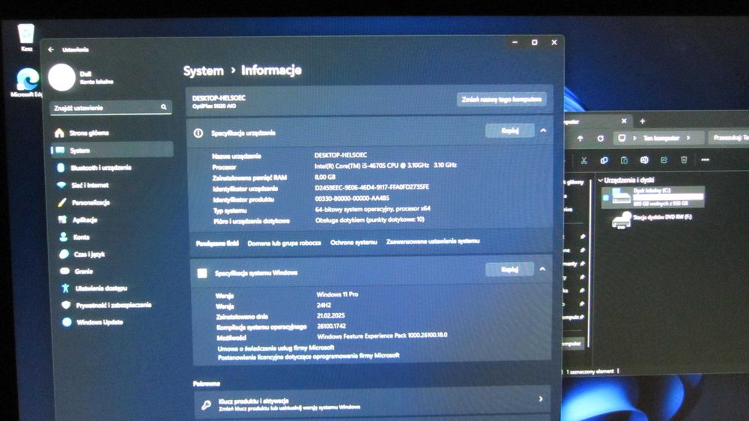
Task: Copy Windows specifications with the Kopiuj button
Action: [509, 270]
